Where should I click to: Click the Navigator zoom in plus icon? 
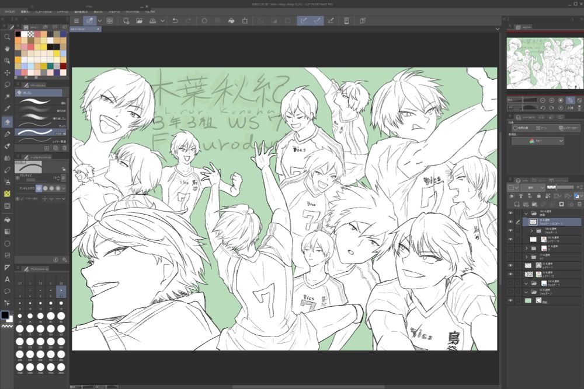552,100
